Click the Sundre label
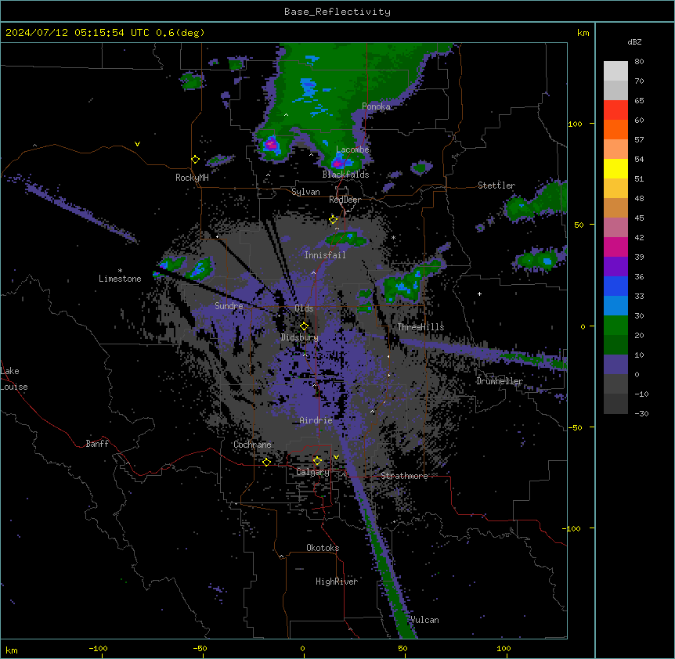Image resolution: width=675 pixels, height=659 pixels. tap(229, 306)
